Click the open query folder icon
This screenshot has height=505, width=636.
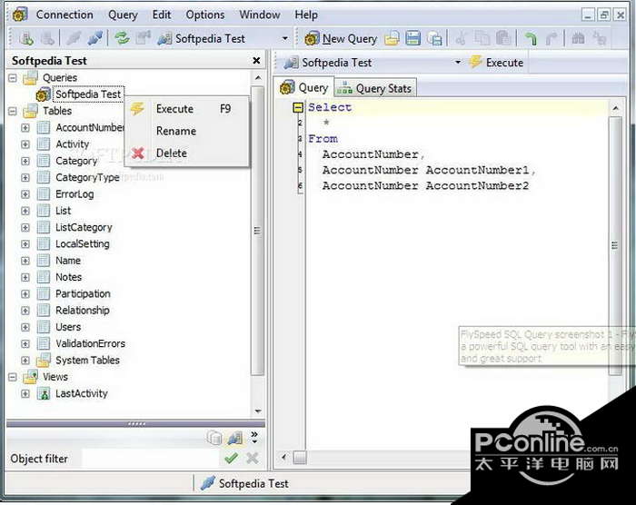coord(392,39)
